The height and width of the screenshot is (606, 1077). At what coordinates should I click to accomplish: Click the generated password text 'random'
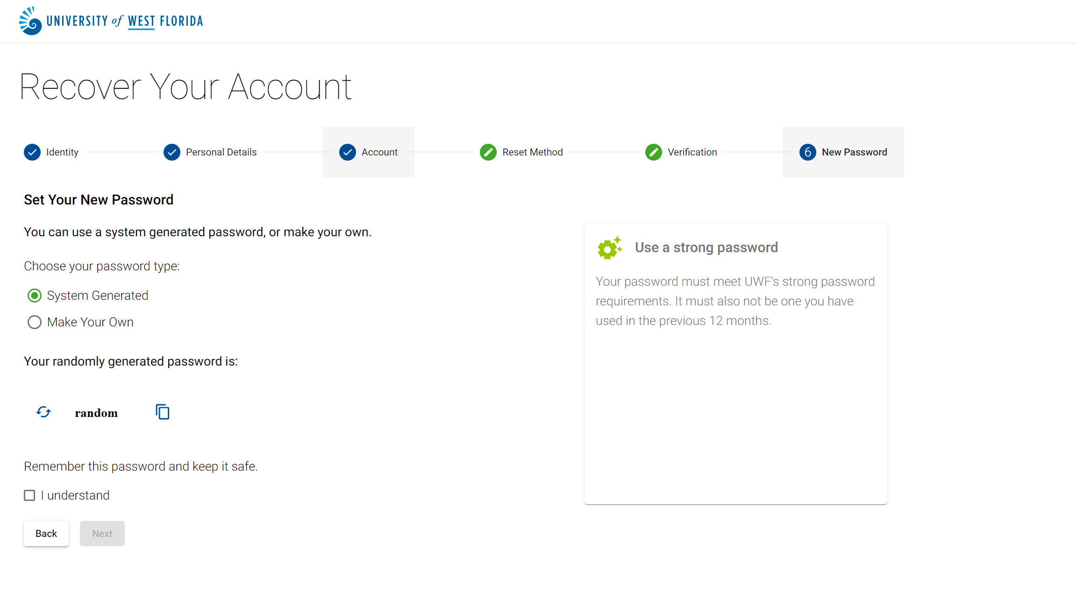click(96, 413)
